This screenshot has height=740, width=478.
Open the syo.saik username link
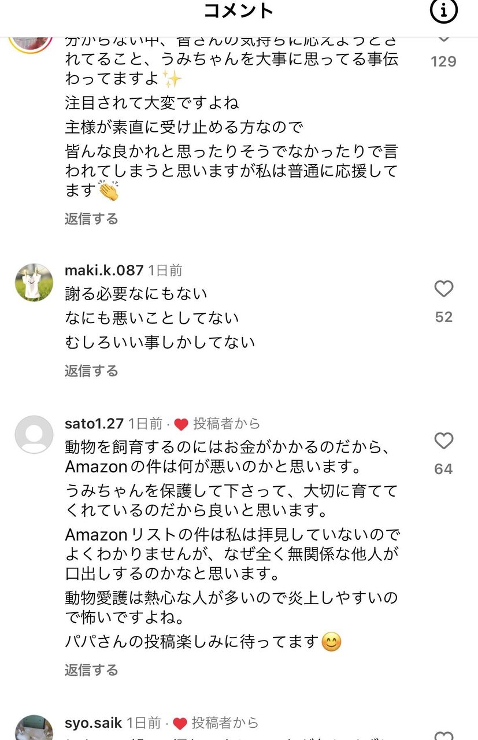(x=94, y=723)
